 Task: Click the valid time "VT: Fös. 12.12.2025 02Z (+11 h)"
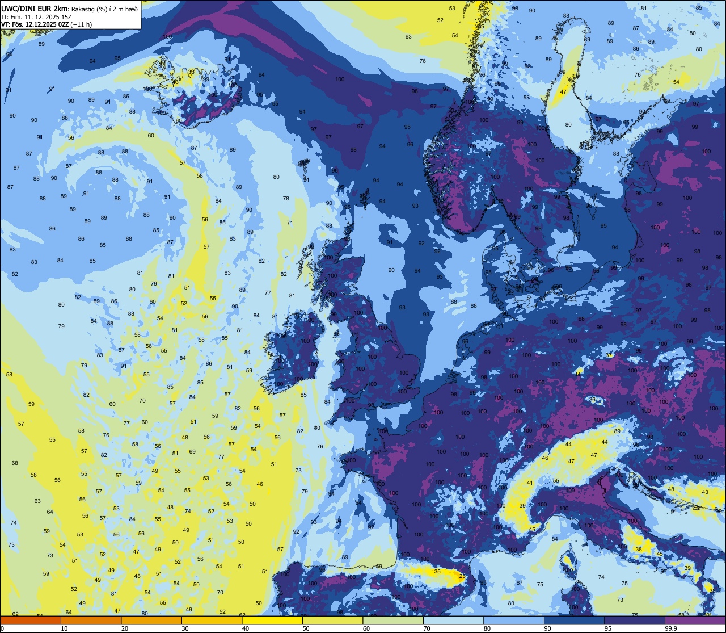[x=47, y=24]
